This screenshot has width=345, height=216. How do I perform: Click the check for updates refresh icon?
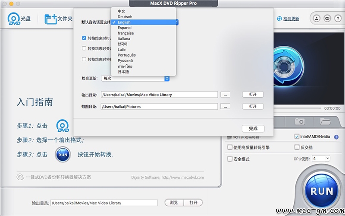[279, 19]
